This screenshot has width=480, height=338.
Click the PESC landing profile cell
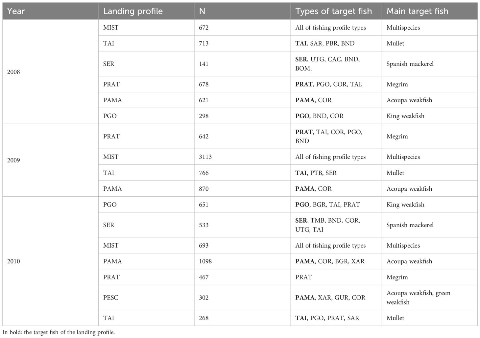(x=111, y=298)
